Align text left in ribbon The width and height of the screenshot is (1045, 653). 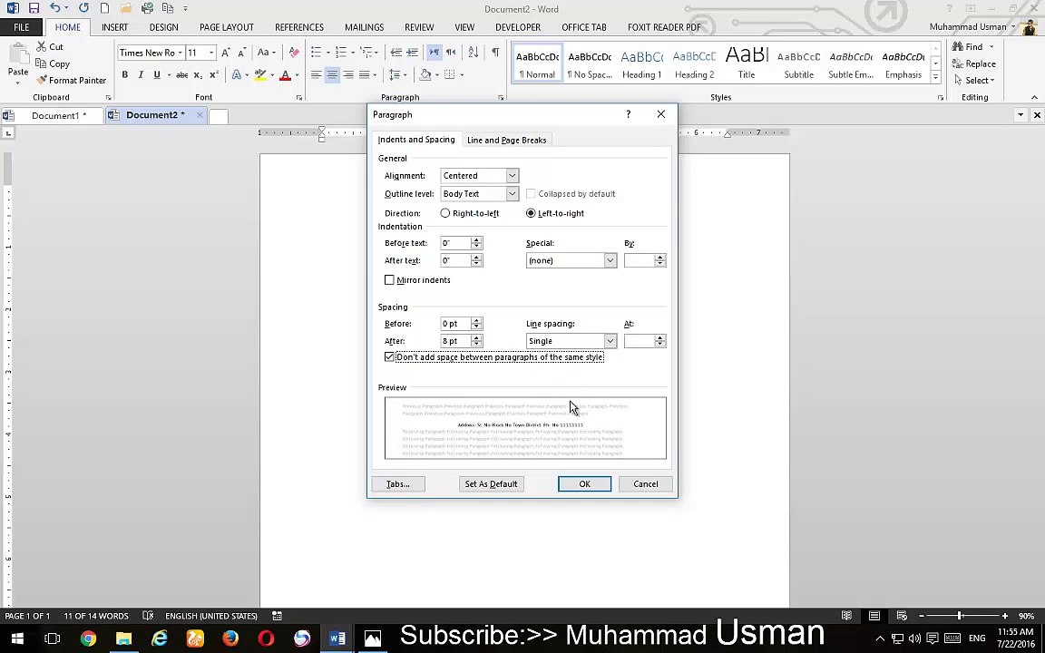(x=316, y=75)
